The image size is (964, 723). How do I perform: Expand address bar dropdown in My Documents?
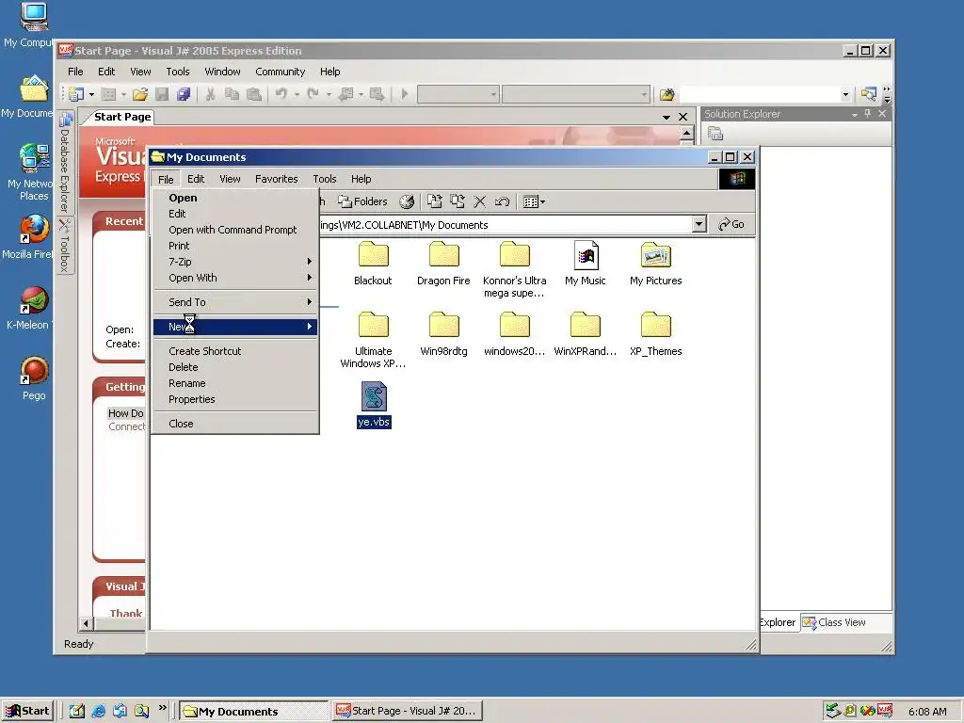coord(699,224)
